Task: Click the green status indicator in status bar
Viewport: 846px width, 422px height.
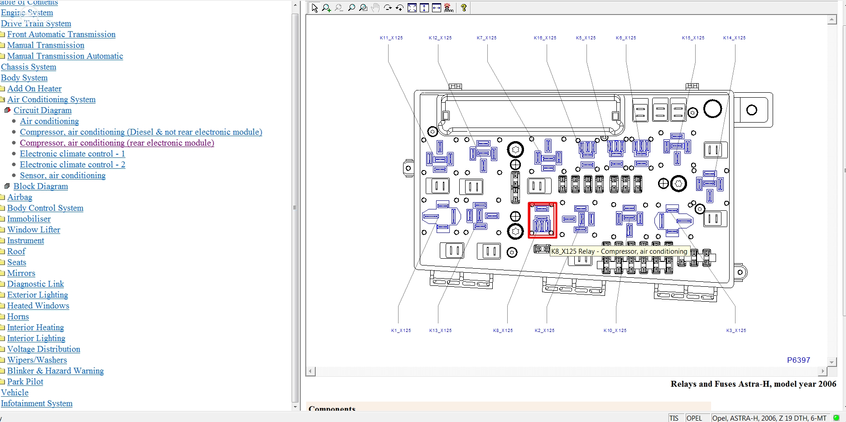Action: [836, 418]
